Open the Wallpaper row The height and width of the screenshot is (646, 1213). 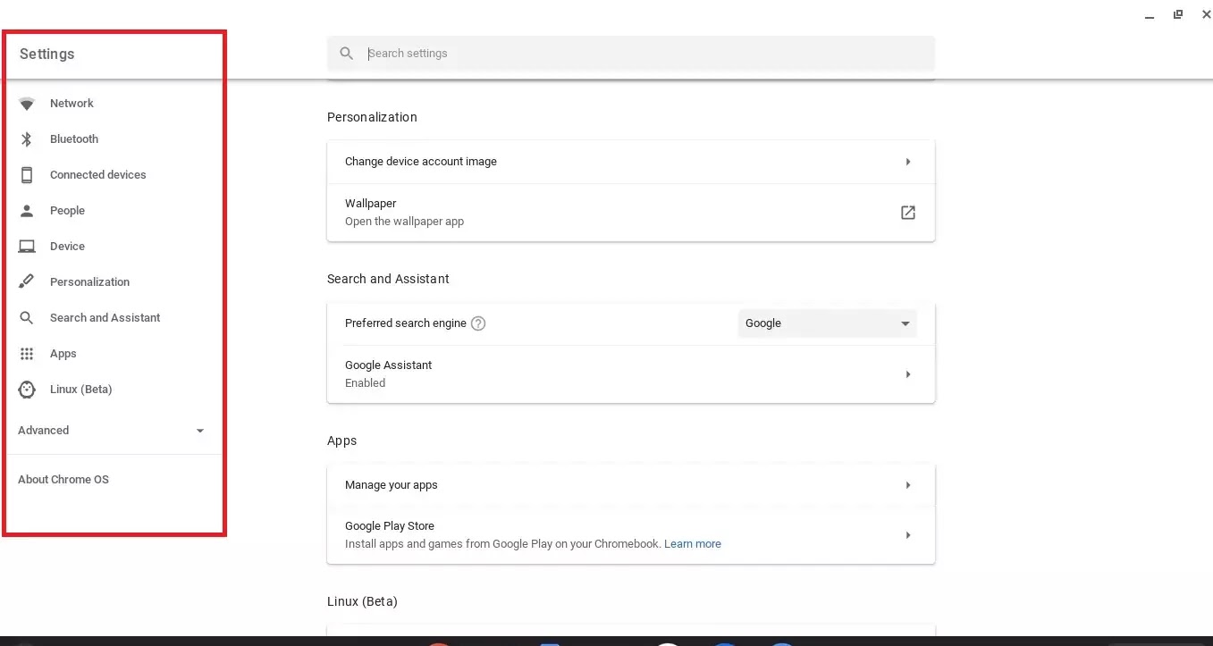point(631,213)
